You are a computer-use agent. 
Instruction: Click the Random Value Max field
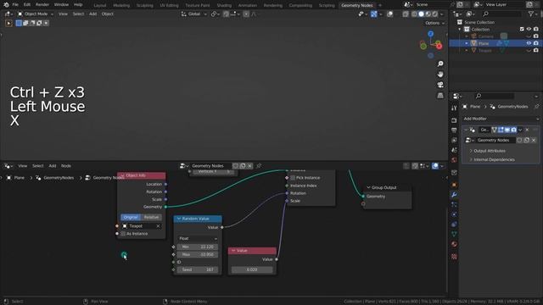[198, 254]
